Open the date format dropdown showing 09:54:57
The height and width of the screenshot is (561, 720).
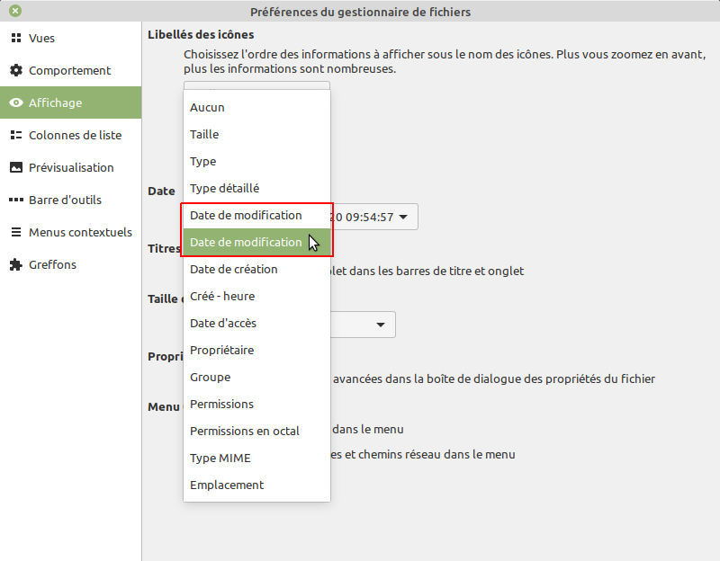click(x=373, y=217)
